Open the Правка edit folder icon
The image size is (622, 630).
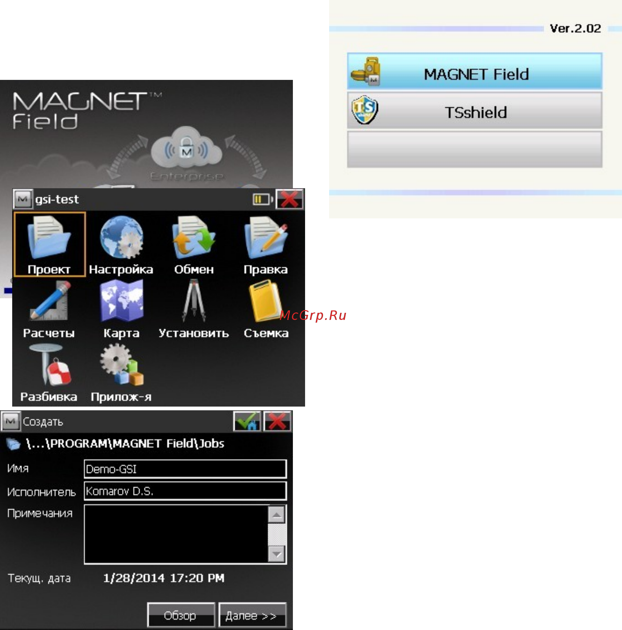[266, 244]
